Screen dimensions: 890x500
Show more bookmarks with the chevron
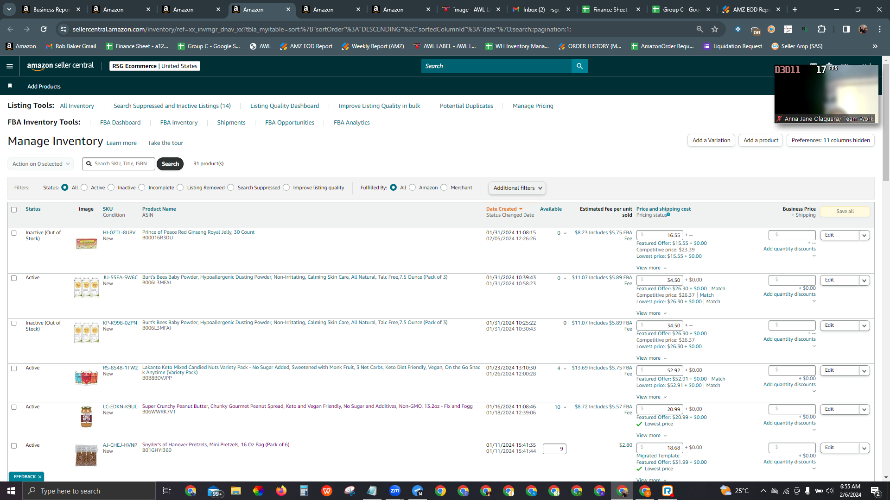coord(875,46)
